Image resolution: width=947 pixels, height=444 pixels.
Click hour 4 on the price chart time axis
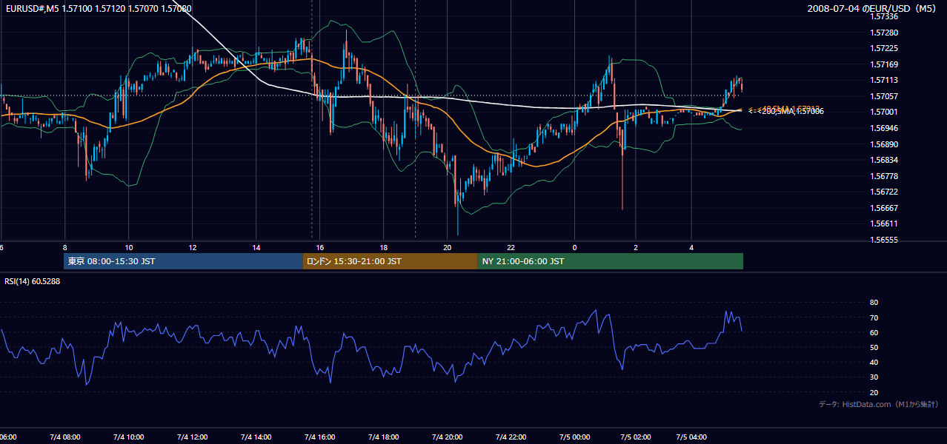[x=691, y=247]
